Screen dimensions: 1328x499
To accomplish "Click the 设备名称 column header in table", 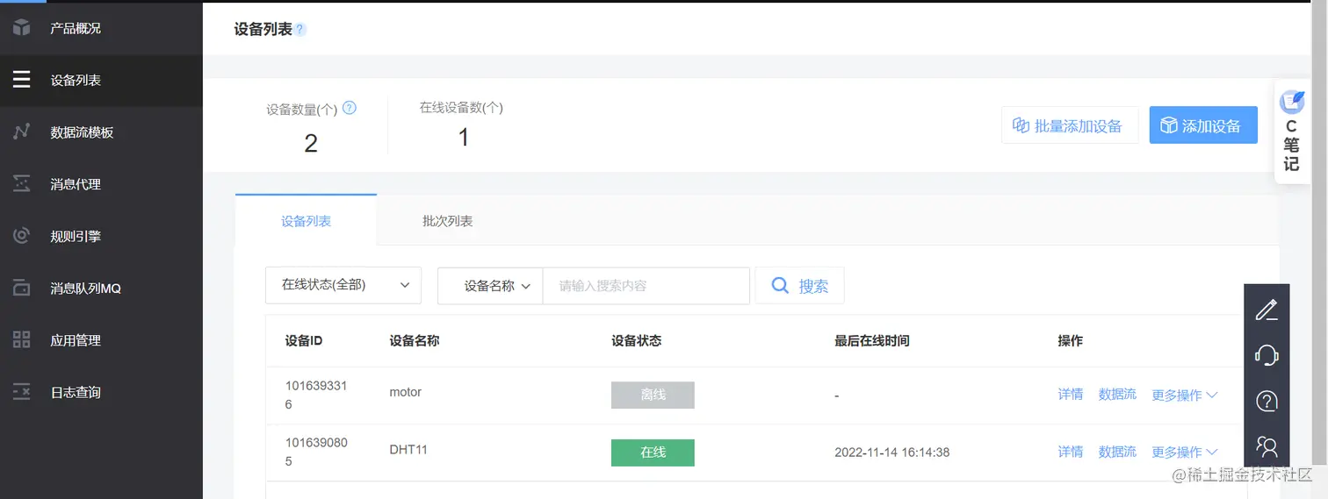I will (415, 340).
